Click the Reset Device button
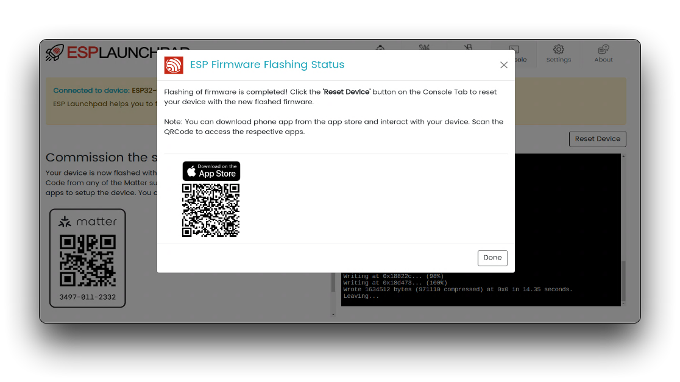This screenshot has height=382, width=680. (598, 139)
